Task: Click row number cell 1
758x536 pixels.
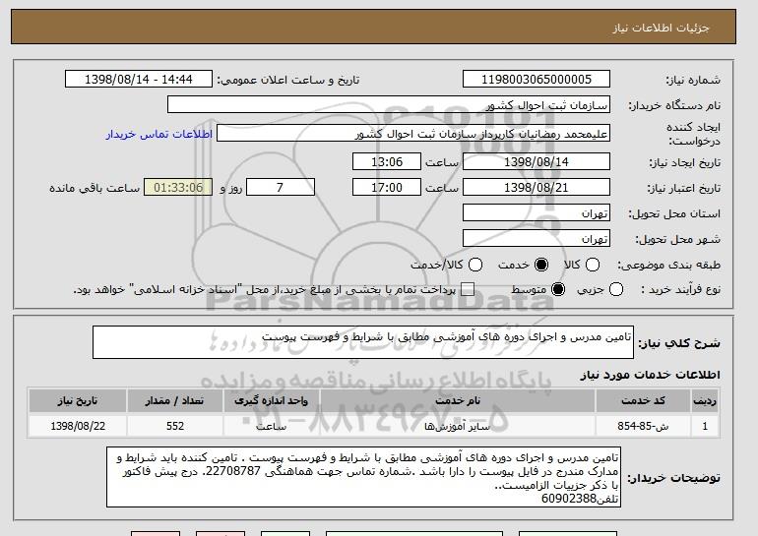Action: point(705,426)
